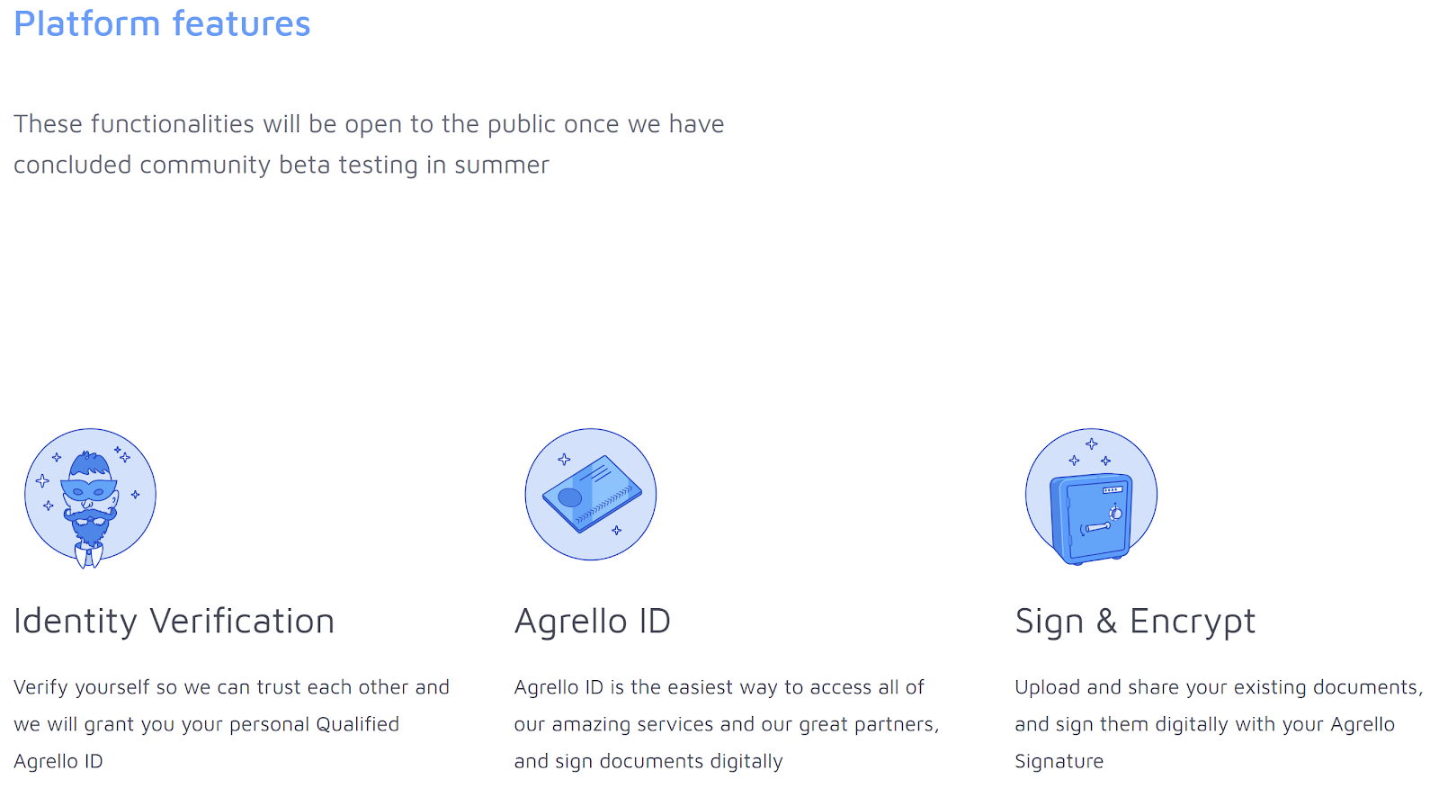1439x806 pixels.
Task: Click the line starting "Verify yourself so we can"
Action: 231,687
